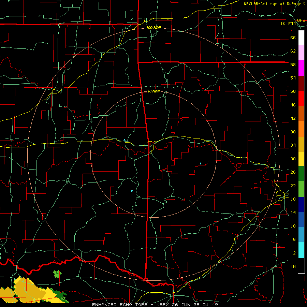This screenshot has height=307, width=307.
Task: Click the legend value 6
Action: click(294, 239)
